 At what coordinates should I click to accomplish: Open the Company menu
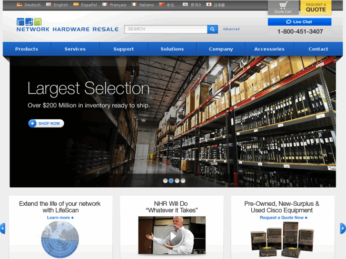pos(221,49)
